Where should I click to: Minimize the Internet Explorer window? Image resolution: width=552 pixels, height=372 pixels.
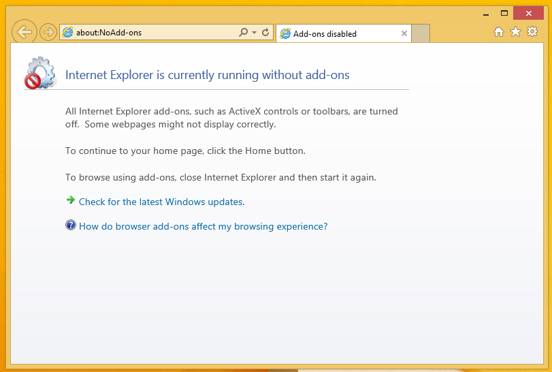click(486, 14)
